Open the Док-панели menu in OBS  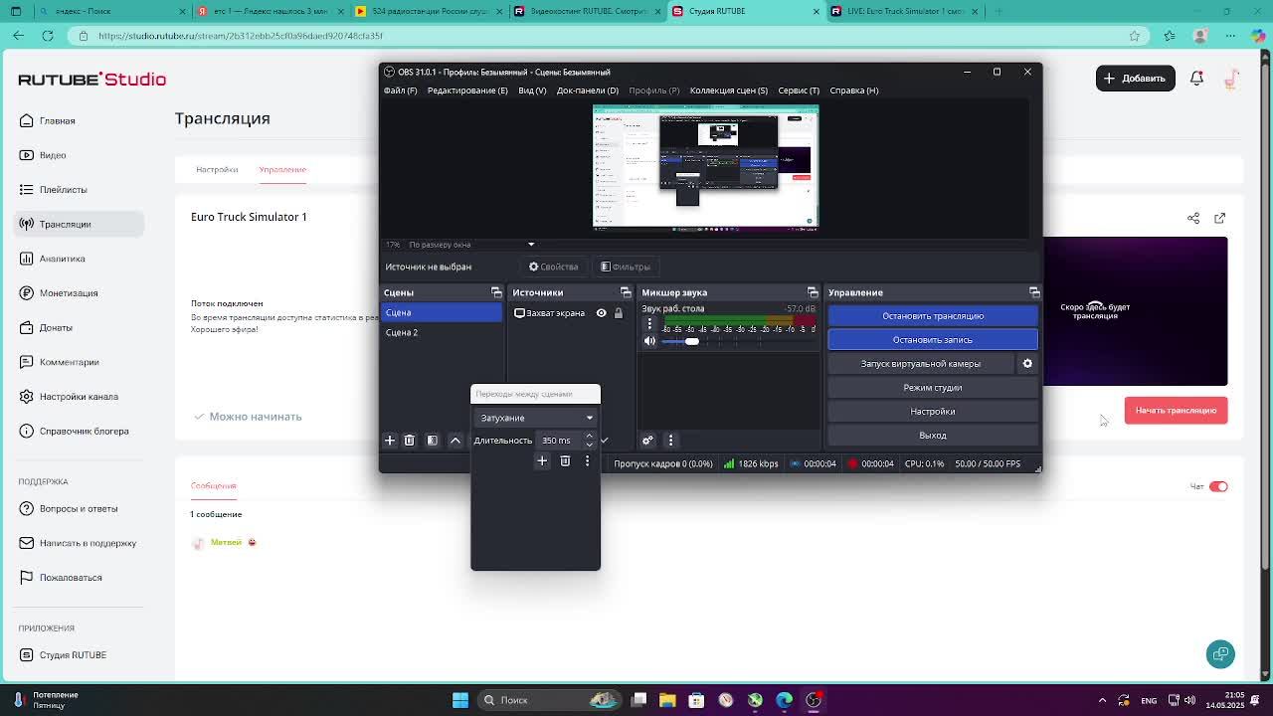[588, 90]
